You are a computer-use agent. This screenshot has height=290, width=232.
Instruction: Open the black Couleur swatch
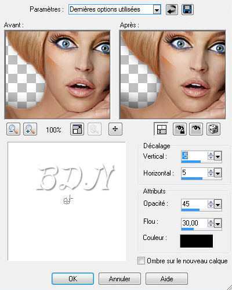(x=197, y=241)
